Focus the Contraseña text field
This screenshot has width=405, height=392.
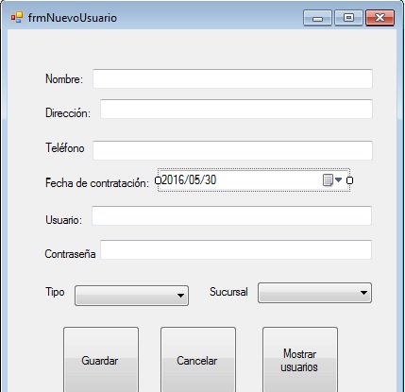pos(236,249)
